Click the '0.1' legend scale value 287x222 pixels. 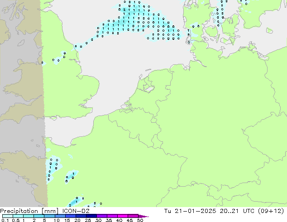5,220
